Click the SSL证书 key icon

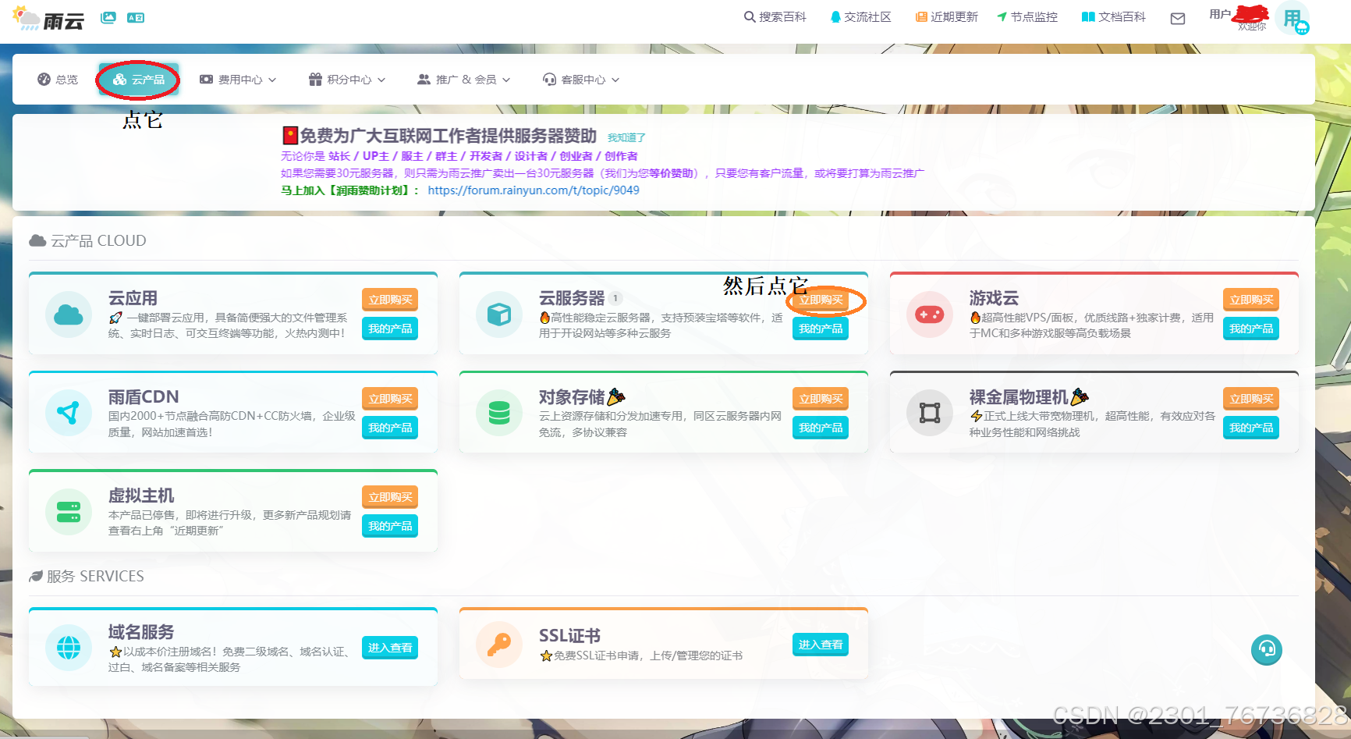pyautogui.click(x=499, y=645)
